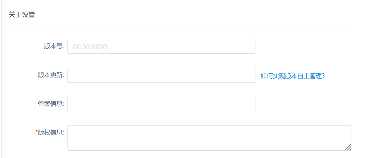Click the colon after the 版本号 label
The image size is (377, 158).
pyautogui.click(x=63, y=46)
